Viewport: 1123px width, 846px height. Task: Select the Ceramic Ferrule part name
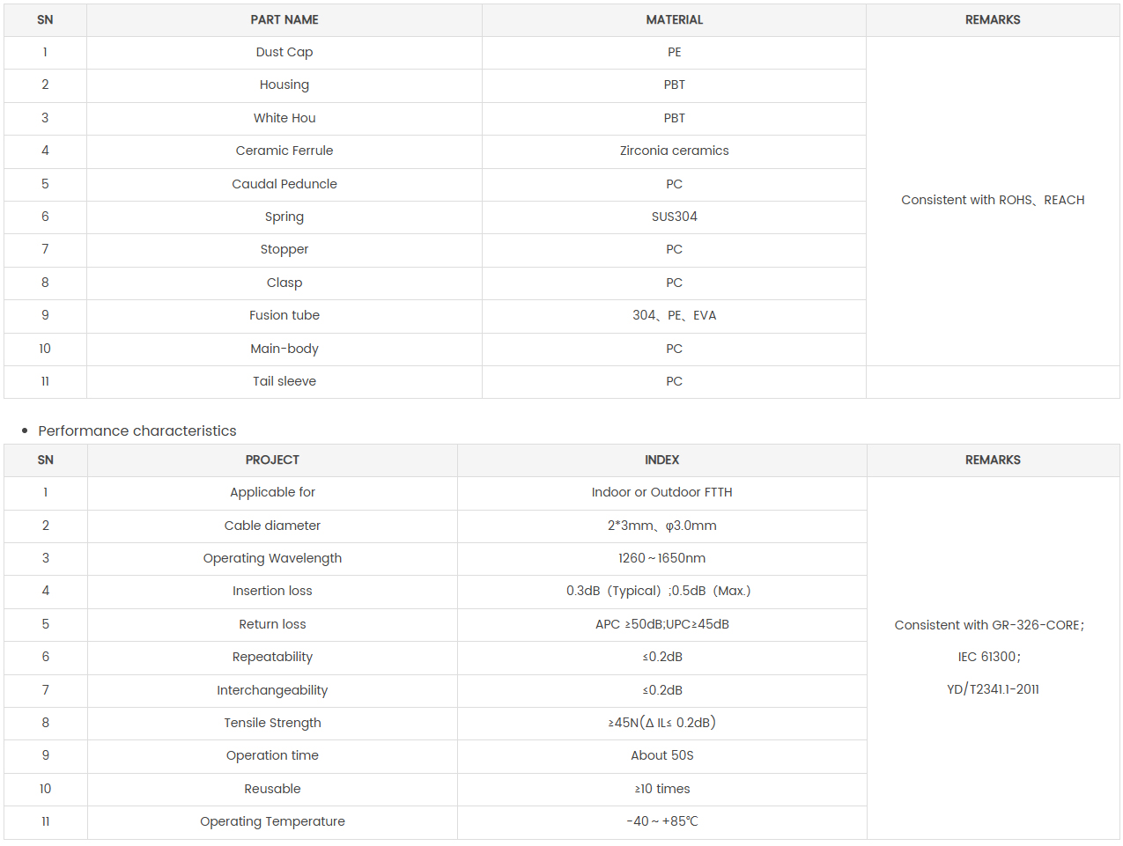[284, 151]
